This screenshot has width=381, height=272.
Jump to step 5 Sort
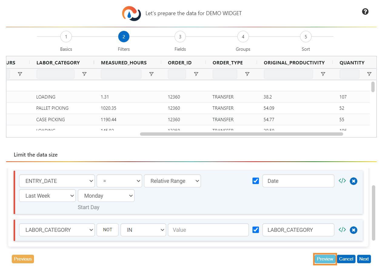[306, 37]
